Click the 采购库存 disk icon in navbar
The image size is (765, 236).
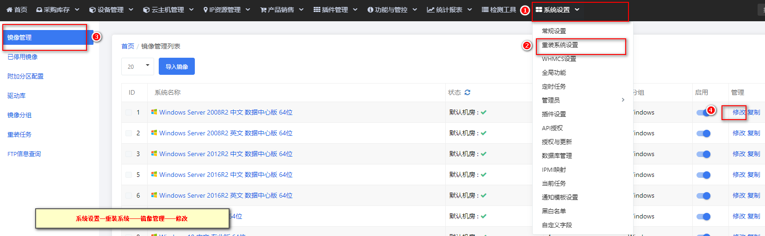(39, 10)
